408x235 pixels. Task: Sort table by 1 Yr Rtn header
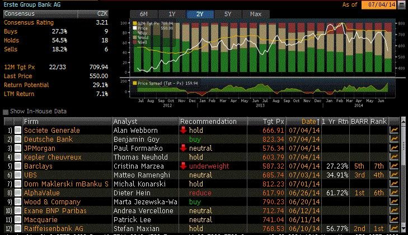[x=335, y=121]
